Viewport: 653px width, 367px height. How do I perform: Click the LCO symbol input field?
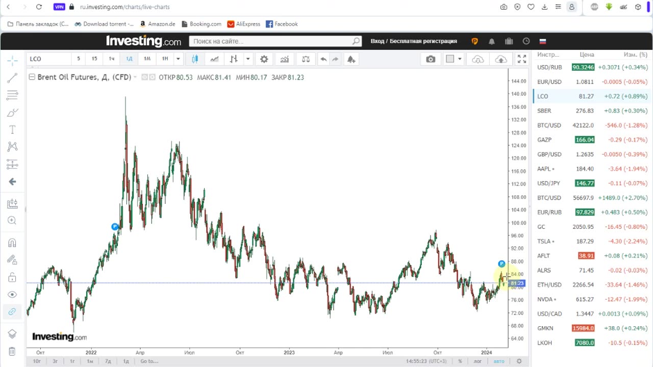(x=49, y=59)
